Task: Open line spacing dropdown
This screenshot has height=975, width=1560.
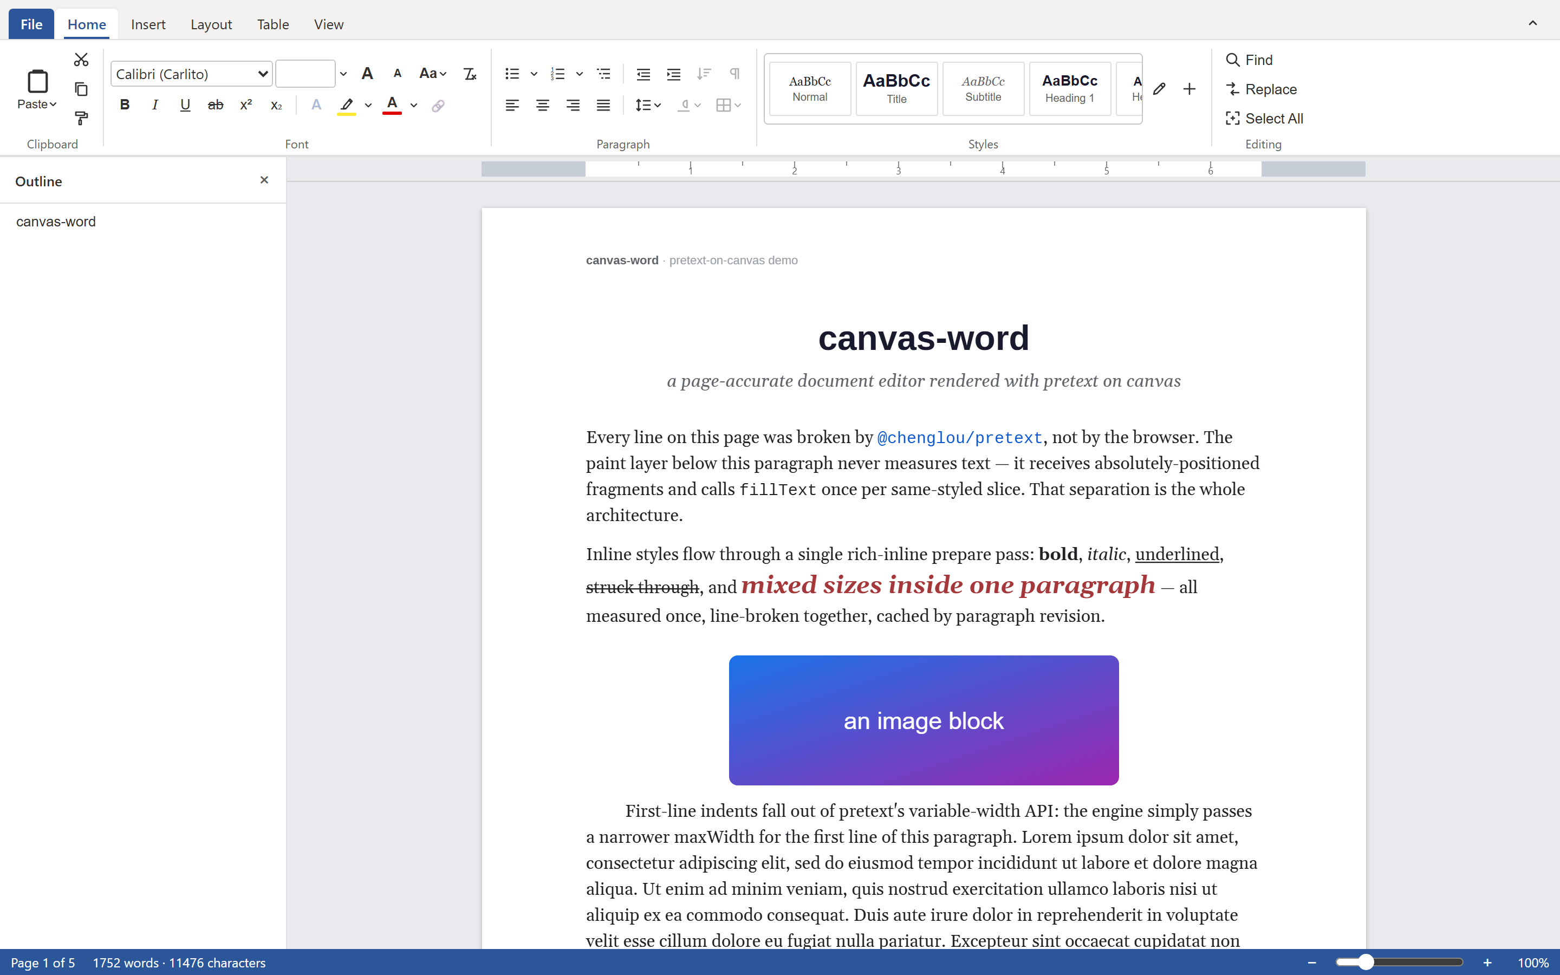Action: tap(648, 105)
